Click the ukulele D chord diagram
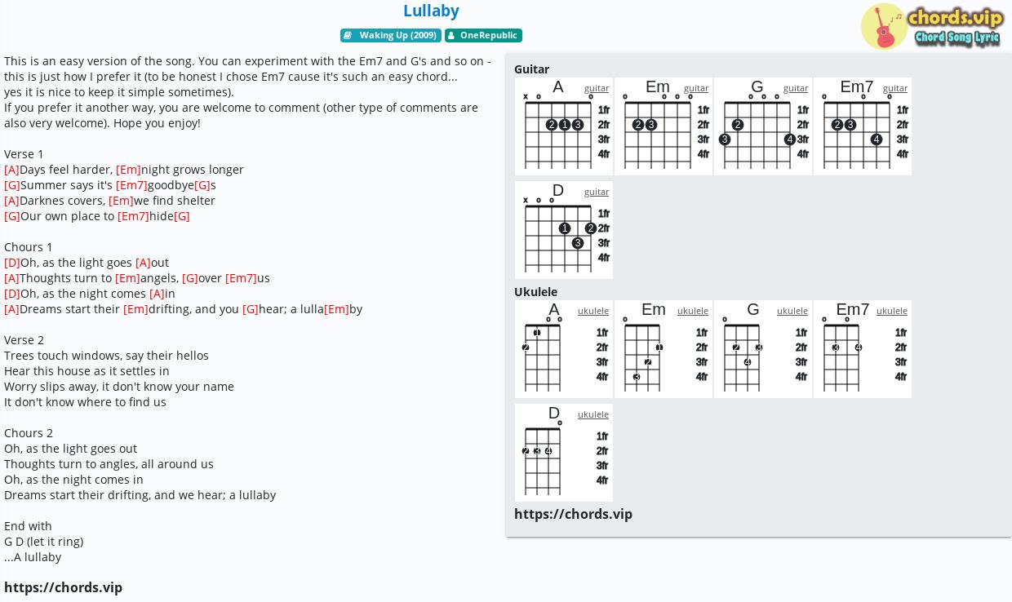The height and width of the screenshot is (602, 1012). pos(564,453)
